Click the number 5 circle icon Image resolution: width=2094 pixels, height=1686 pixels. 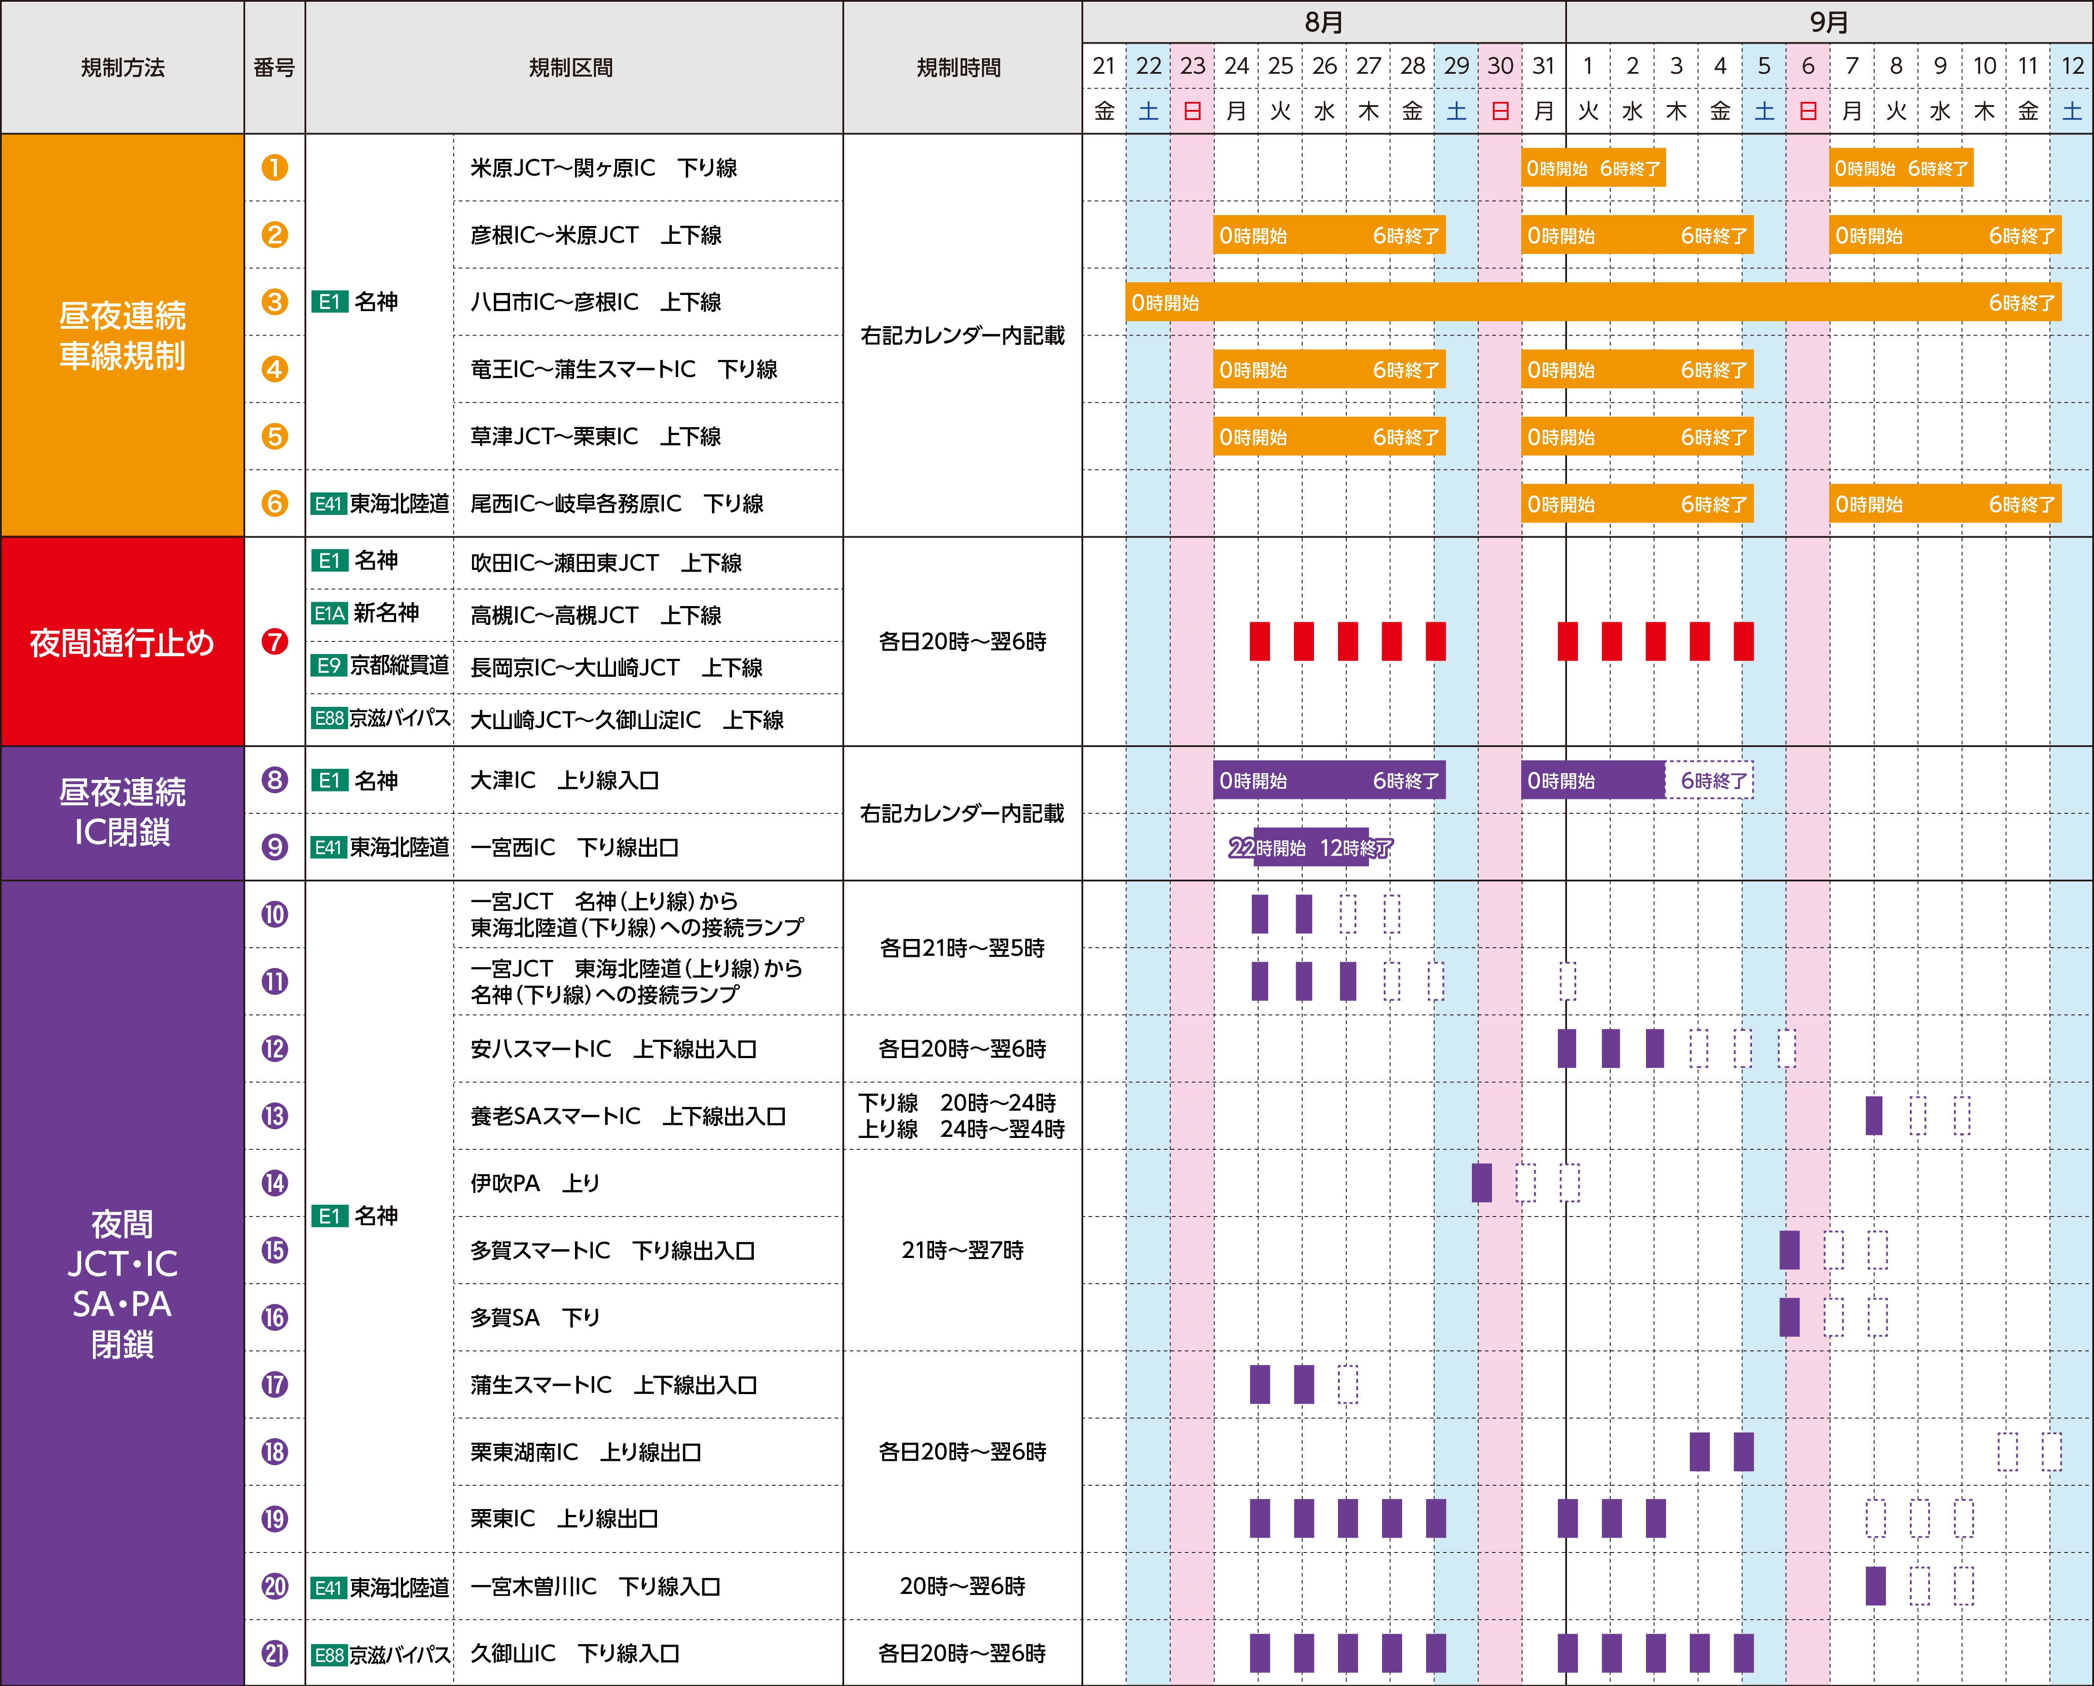(275, 436)
